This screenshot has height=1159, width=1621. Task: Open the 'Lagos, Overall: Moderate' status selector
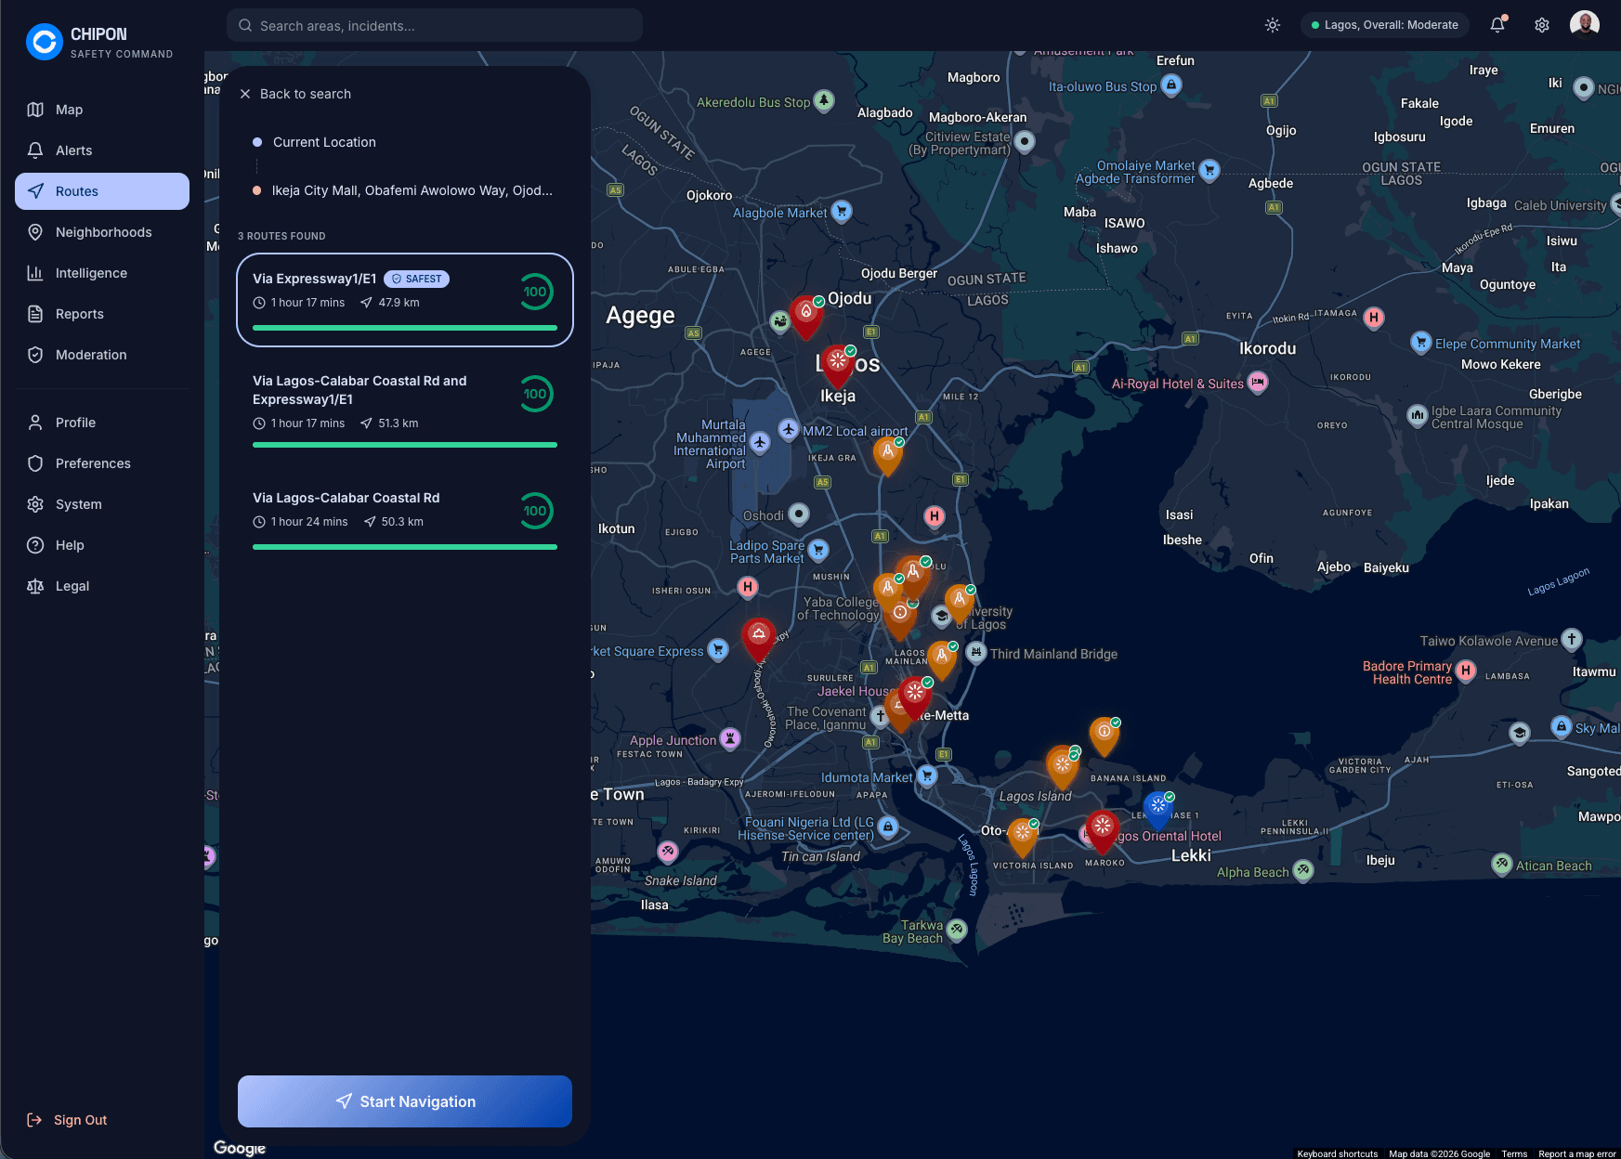coord(1384,25)
